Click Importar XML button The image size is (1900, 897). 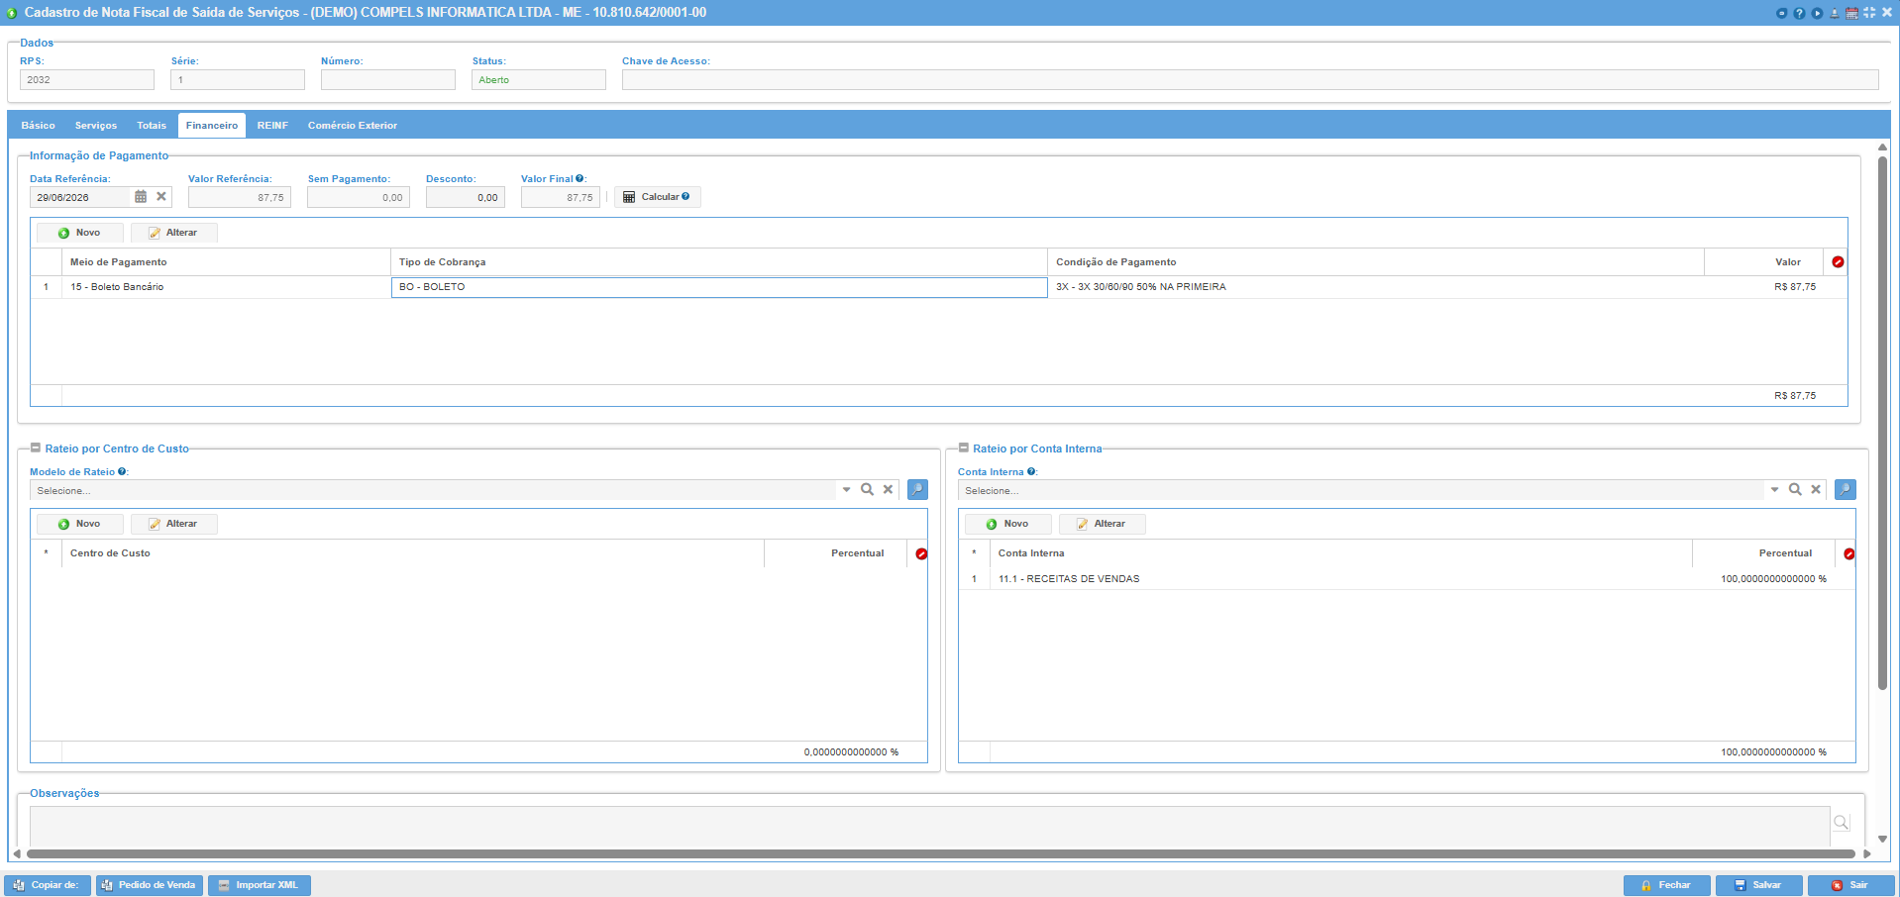(260, 885)
